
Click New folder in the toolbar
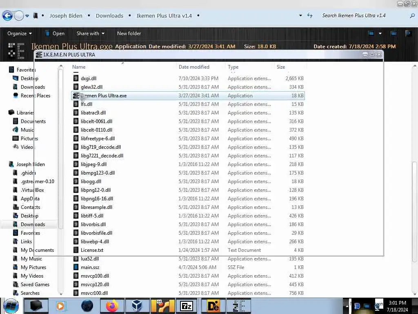pyautogui.click(x=129, y=34)
